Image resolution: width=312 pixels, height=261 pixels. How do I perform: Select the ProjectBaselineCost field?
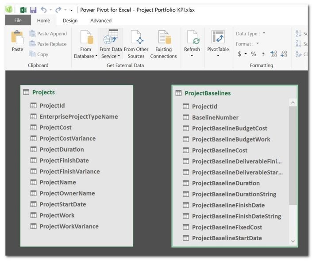pos(220,150)
